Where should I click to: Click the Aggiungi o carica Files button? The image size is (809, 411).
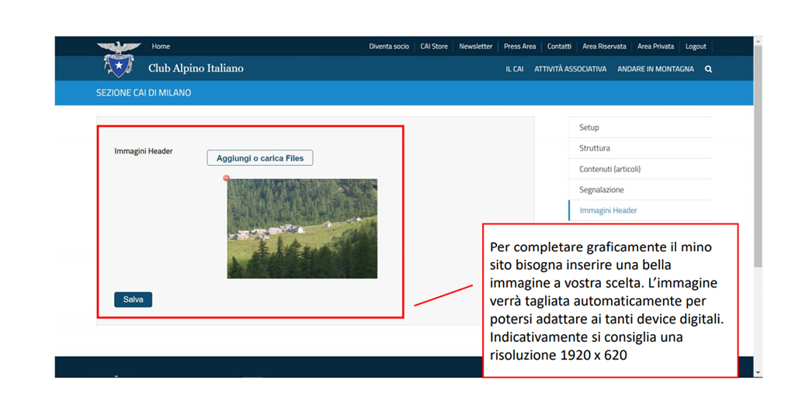click(x=260, y=158)
